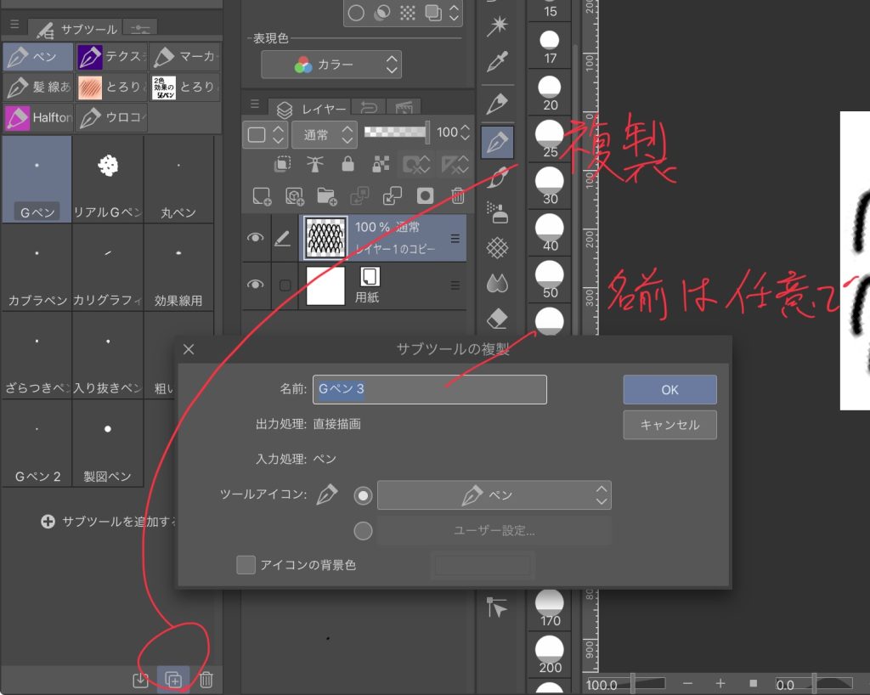Select the ユーザー設定 radio button
The width and height of the screenshot is (870, 695).
(x=363, y=531)
